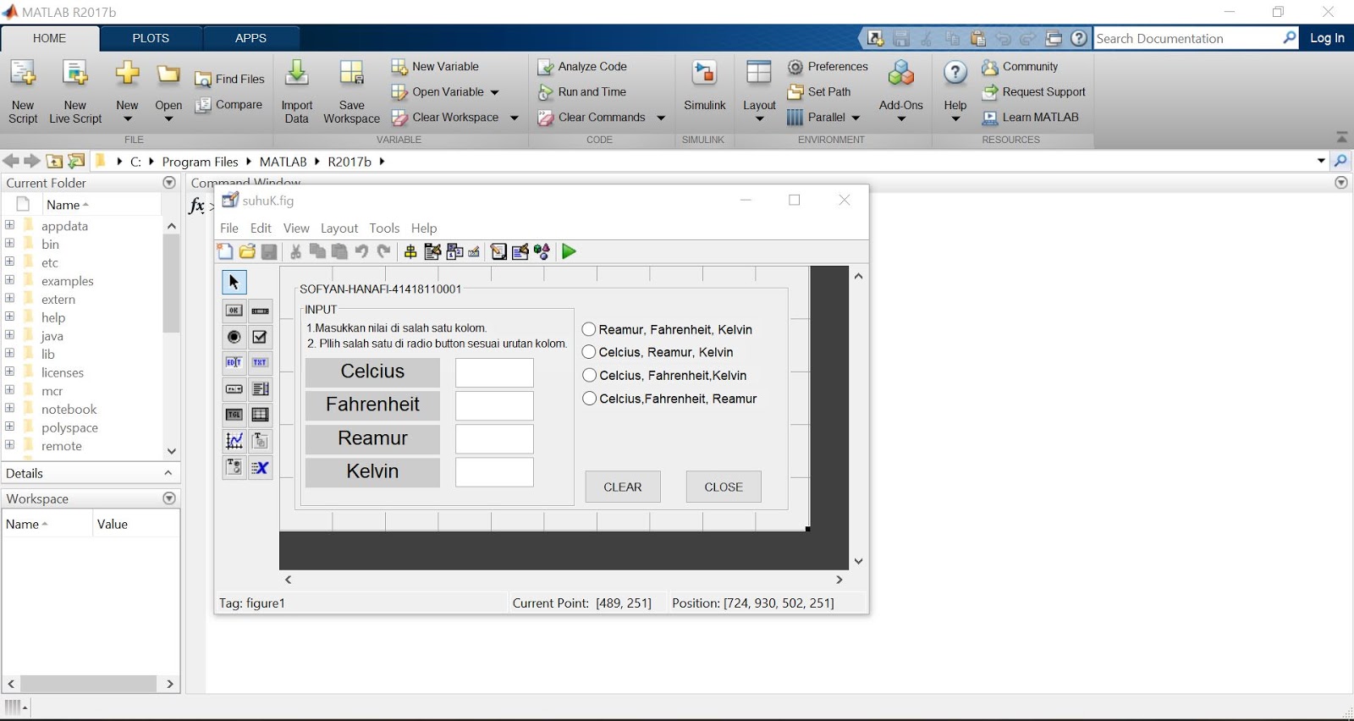
Task: Select Celcius, Reamur, Kelvin radio button
Action: click(589, 352)
